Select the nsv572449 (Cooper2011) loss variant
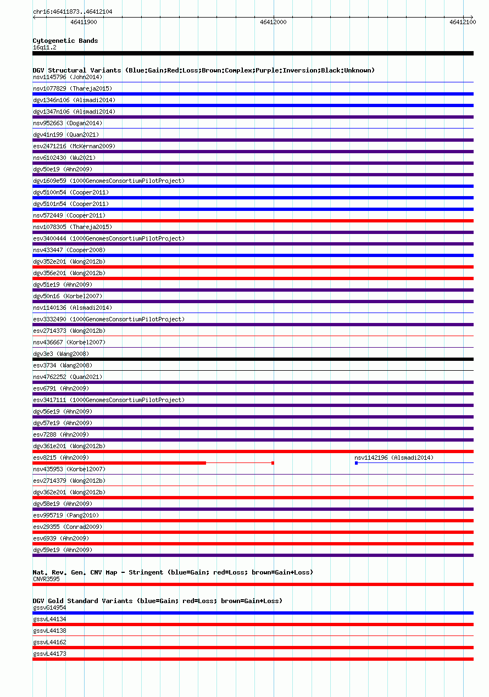The width and height of the screenshot is (489, 697). (253, 221)
